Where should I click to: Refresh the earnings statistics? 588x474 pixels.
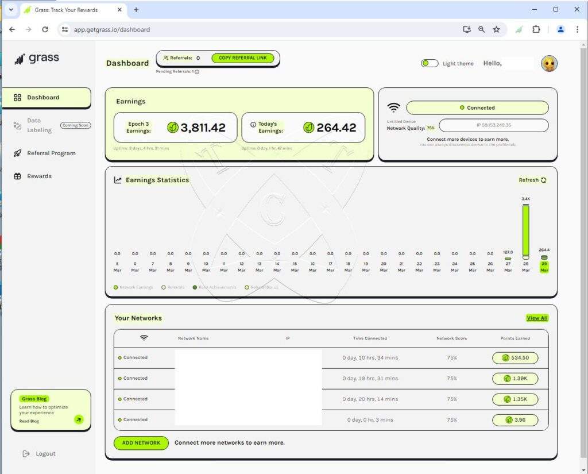click(x=532, y=180)
